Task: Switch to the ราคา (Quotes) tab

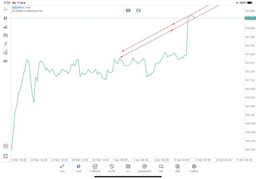Action: [62, 168]
